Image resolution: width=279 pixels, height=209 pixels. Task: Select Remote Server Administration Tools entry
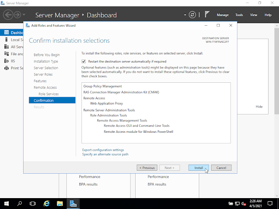pos(109,110)
